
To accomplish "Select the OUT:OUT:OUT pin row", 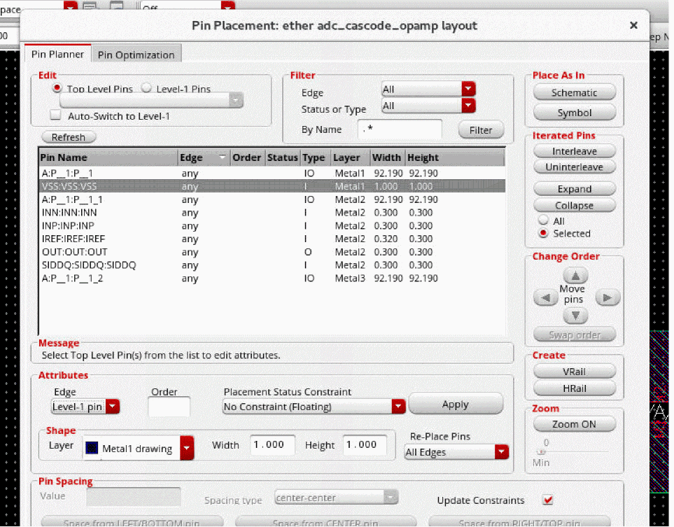I will tap(74, 252).
